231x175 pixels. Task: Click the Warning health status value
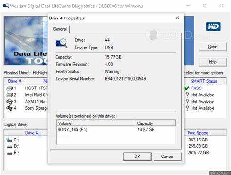tap(112, 71)
